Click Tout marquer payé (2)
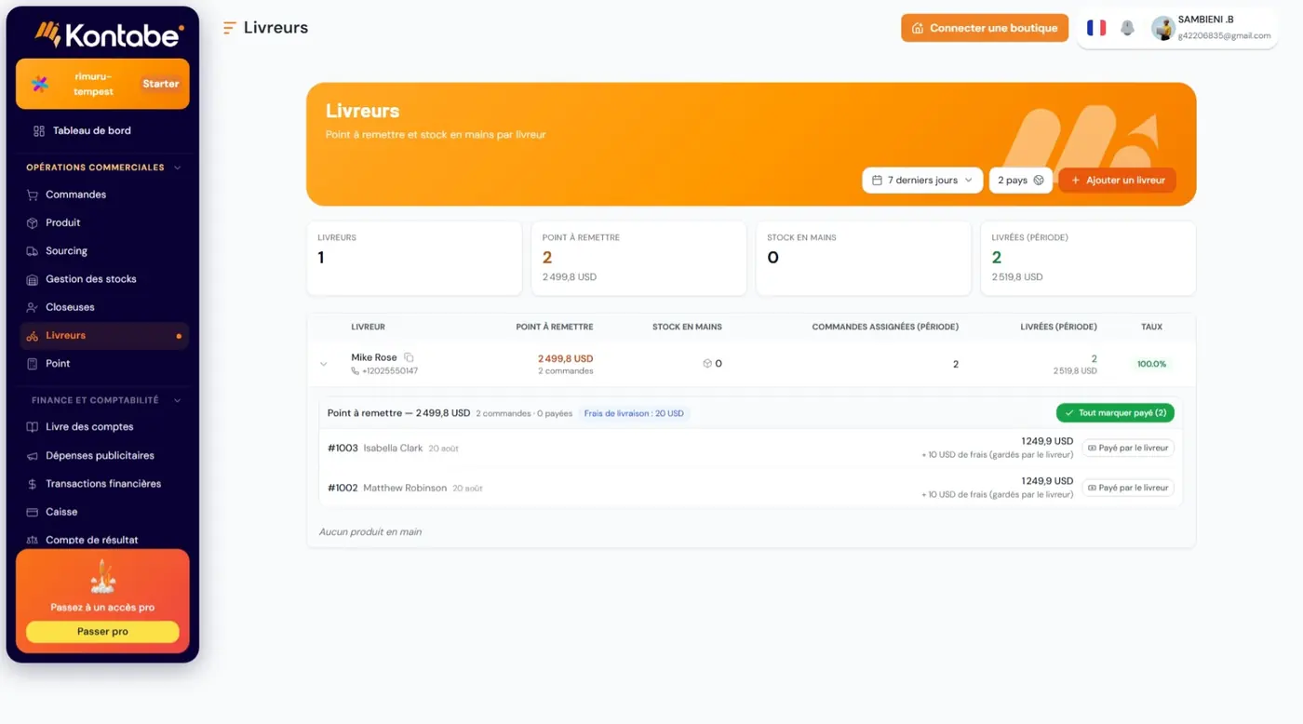This screenshot has height=724, width=1303. [x=1115, y=412]
